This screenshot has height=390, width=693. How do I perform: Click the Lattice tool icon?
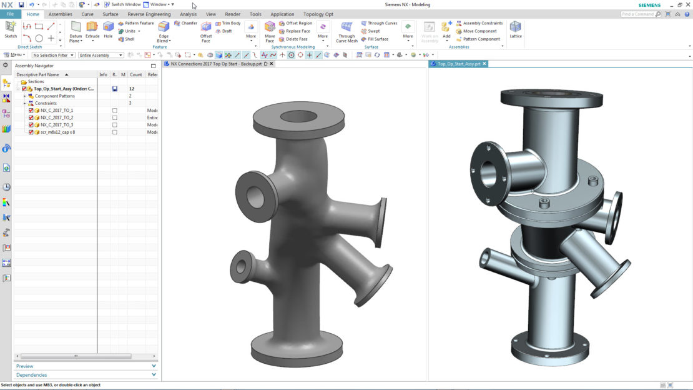point(515,29)
